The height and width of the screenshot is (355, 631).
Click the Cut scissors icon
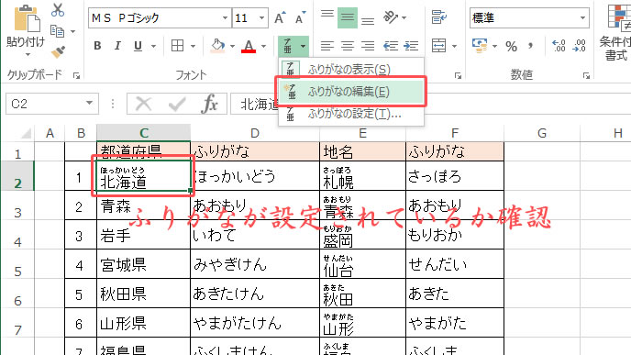[58, 10]
